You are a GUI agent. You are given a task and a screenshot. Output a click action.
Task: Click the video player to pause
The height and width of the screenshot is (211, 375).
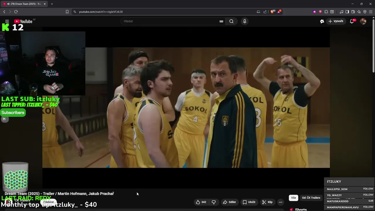pos(186,108)
